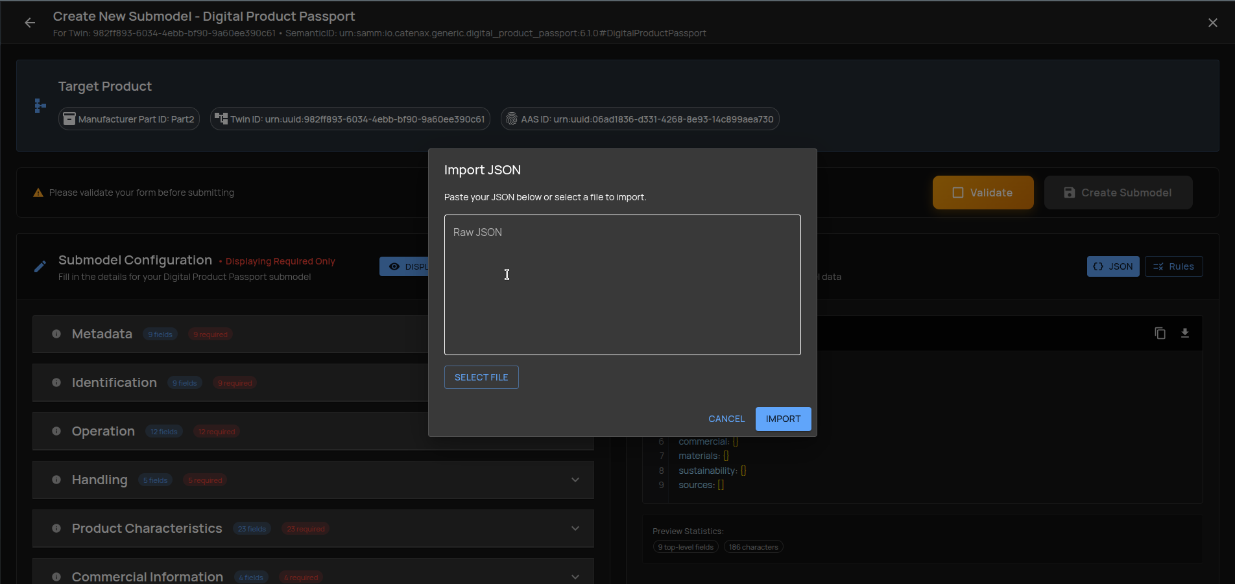Click the warning triangle beside the validation message
This screenshot has height=584, width=1235.
[38, 192]
